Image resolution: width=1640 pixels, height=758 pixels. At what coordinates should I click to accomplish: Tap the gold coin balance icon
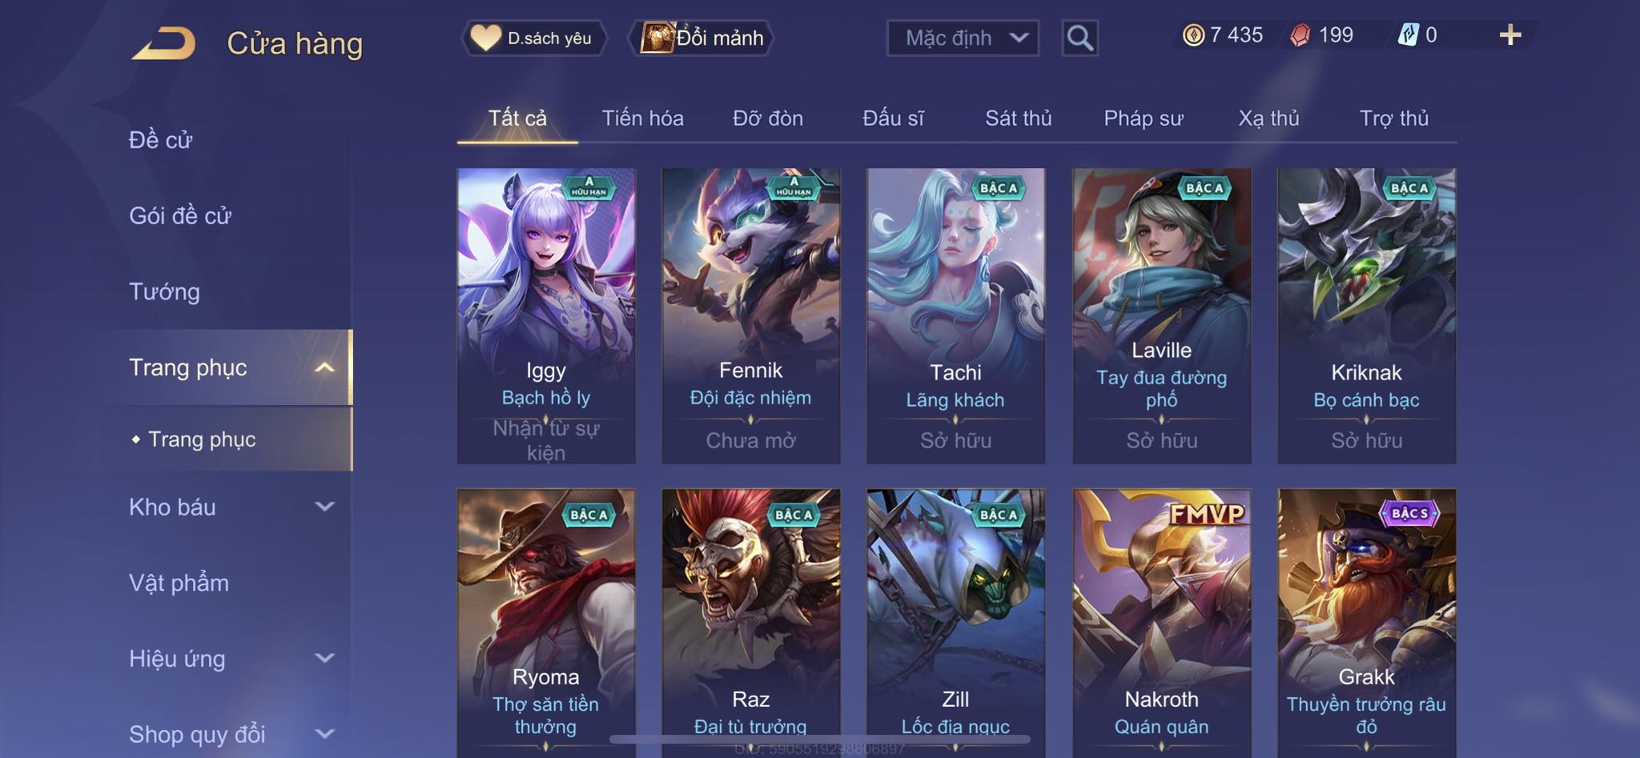[x=1193, y=35]
